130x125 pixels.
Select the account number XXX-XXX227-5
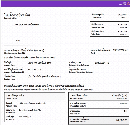(x=35, y=70)
